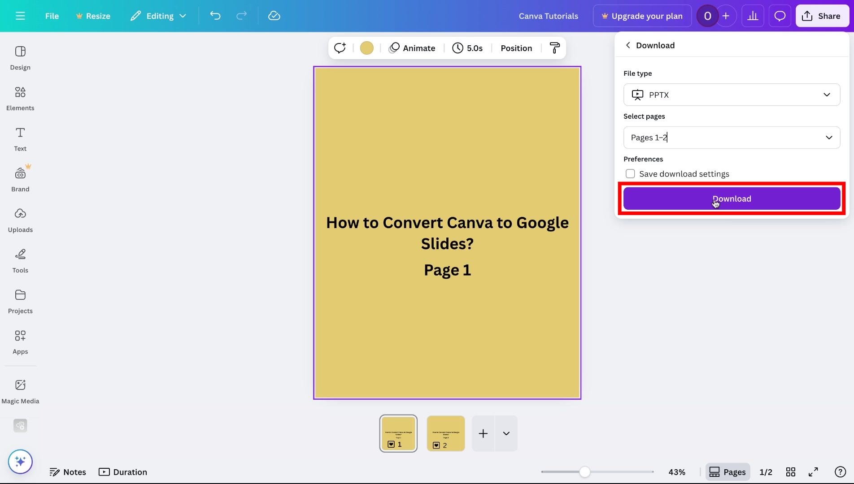The image size is (854, 484).
Task: Toggle the Duration view at the bottom
Action: tap(122, 472)
